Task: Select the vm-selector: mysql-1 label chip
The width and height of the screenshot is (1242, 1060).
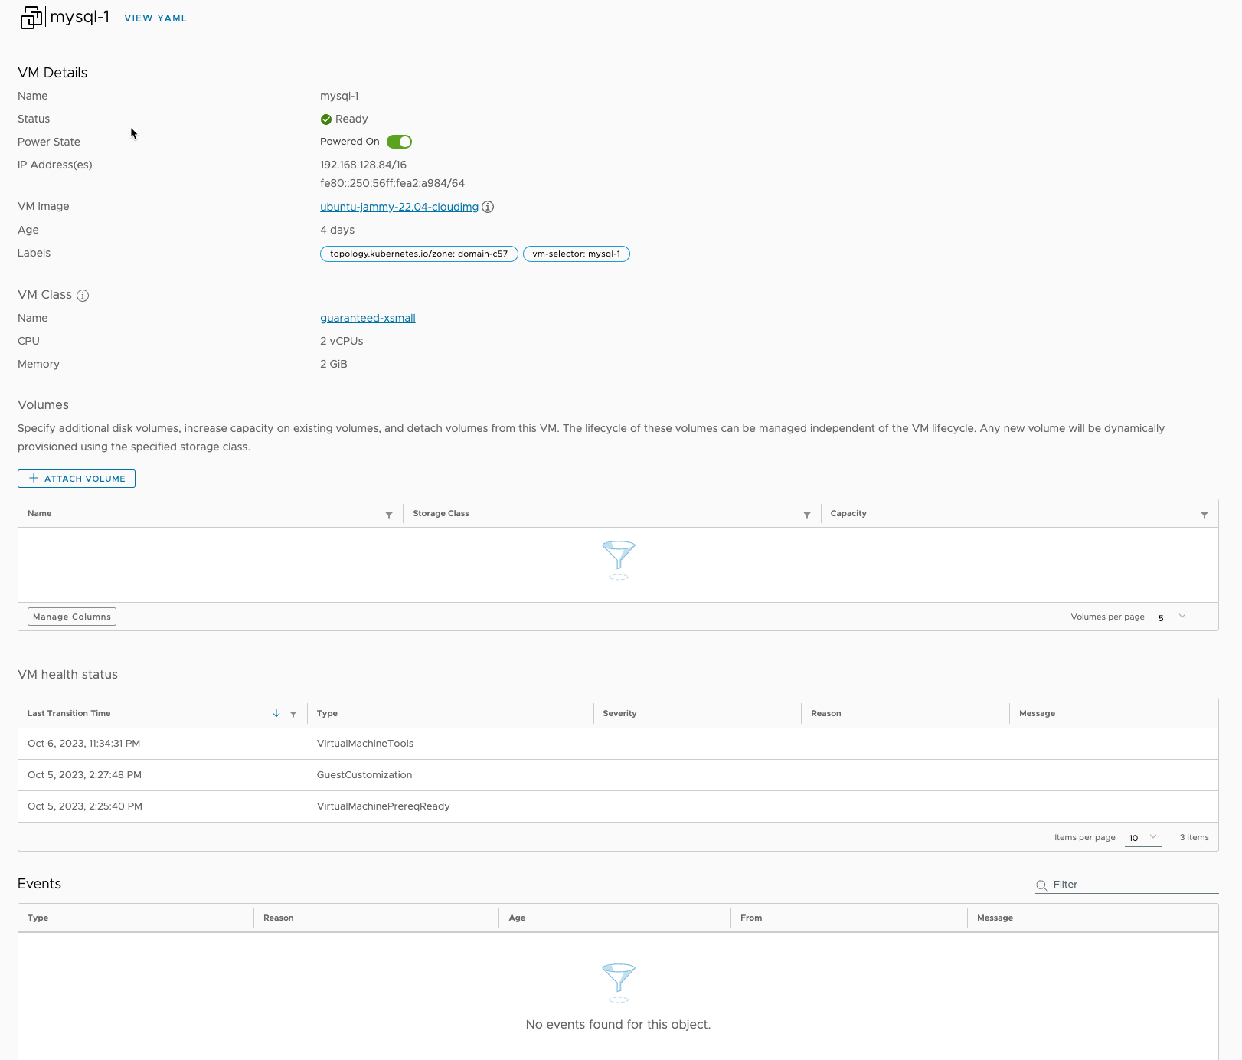Action: (577, 254)
